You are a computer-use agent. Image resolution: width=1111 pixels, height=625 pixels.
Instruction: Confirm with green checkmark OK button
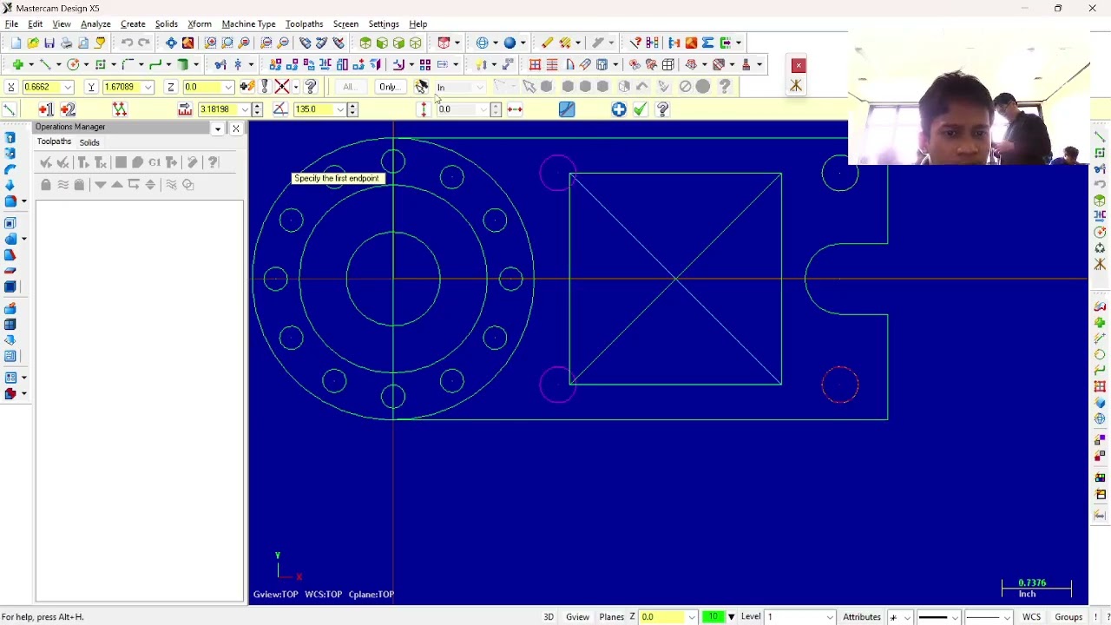coord(640,109)
